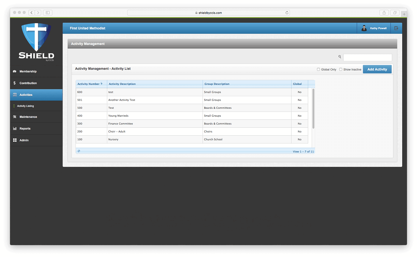Sort by the Activity Number column arrow
The height and width of the screenshot is (257, 417).
click(102, 84)
